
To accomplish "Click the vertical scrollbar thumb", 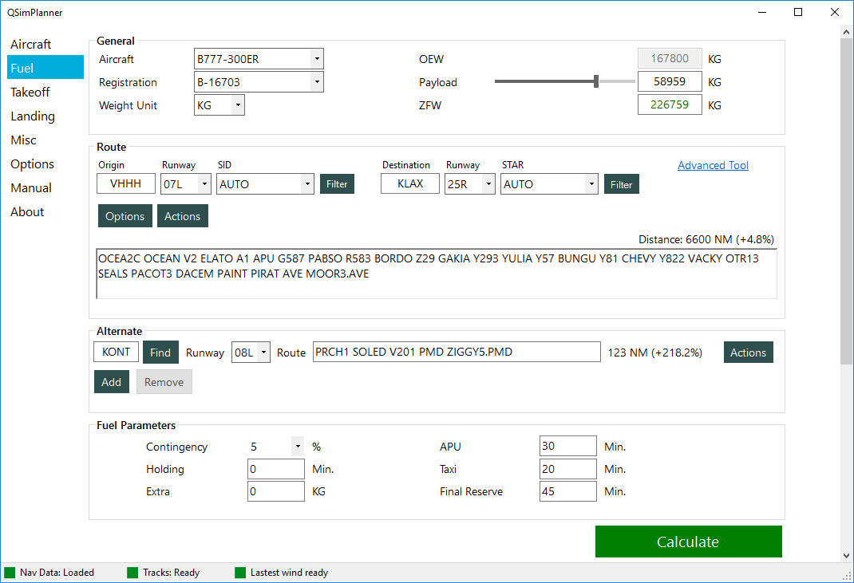I will tap(846, 202).
